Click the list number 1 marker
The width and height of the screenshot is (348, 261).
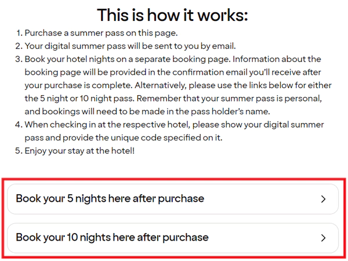point(18,33)
